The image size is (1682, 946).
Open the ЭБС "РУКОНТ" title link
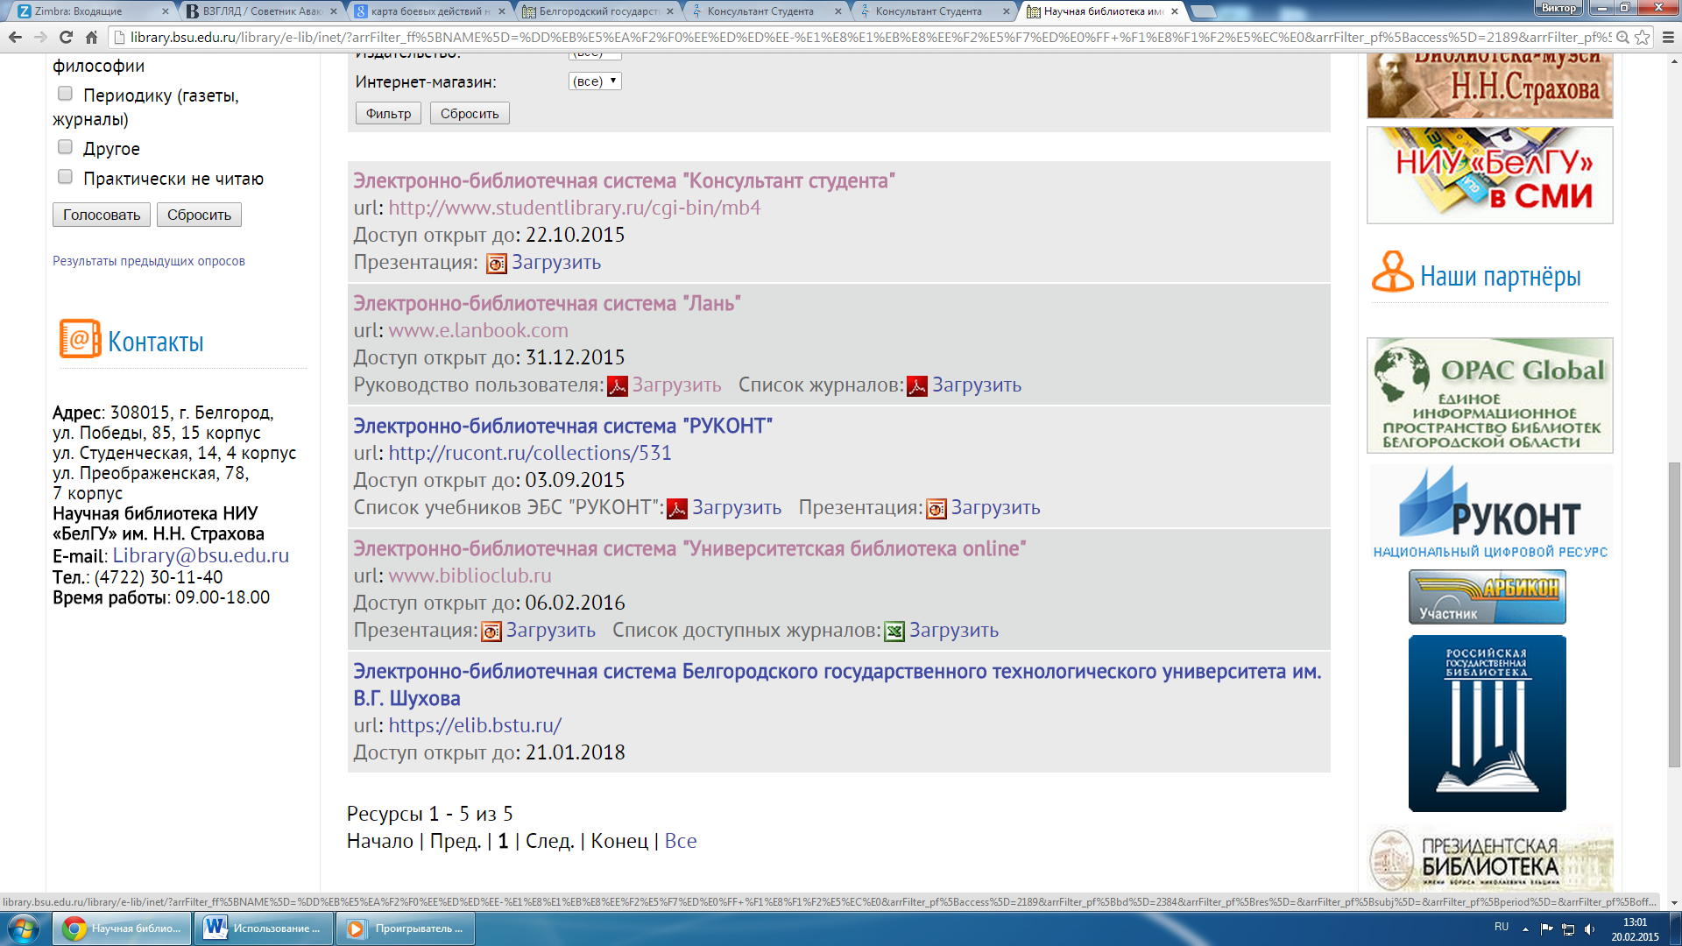coord(562,427)
